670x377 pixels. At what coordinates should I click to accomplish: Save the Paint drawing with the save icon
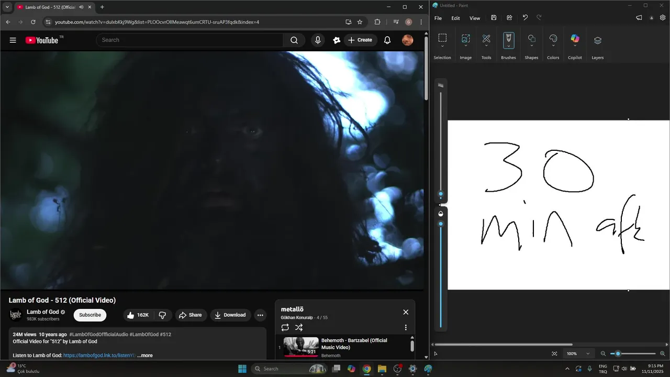[494, 18]
